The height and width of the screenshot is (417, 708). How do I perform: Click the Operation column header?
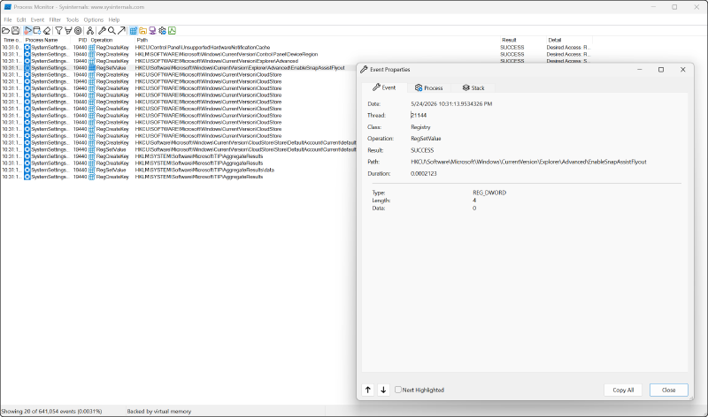point(112,40)
